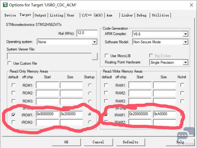
Task: Check the ROM1 default checkbox
Action: [x=13, y=85]
